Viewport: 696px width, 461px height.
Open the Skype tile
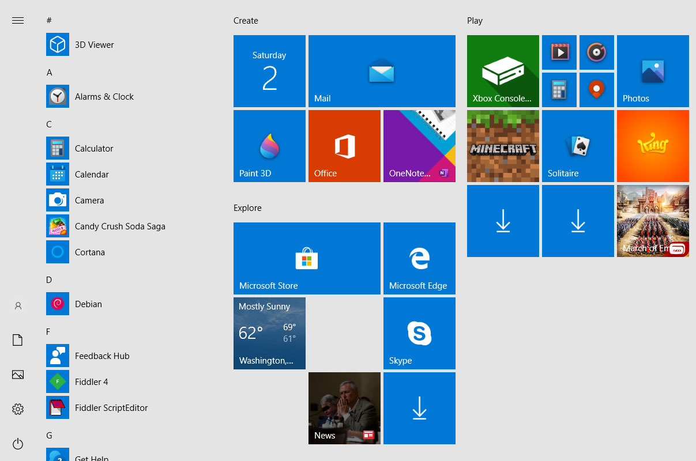(x=419, y=333)
